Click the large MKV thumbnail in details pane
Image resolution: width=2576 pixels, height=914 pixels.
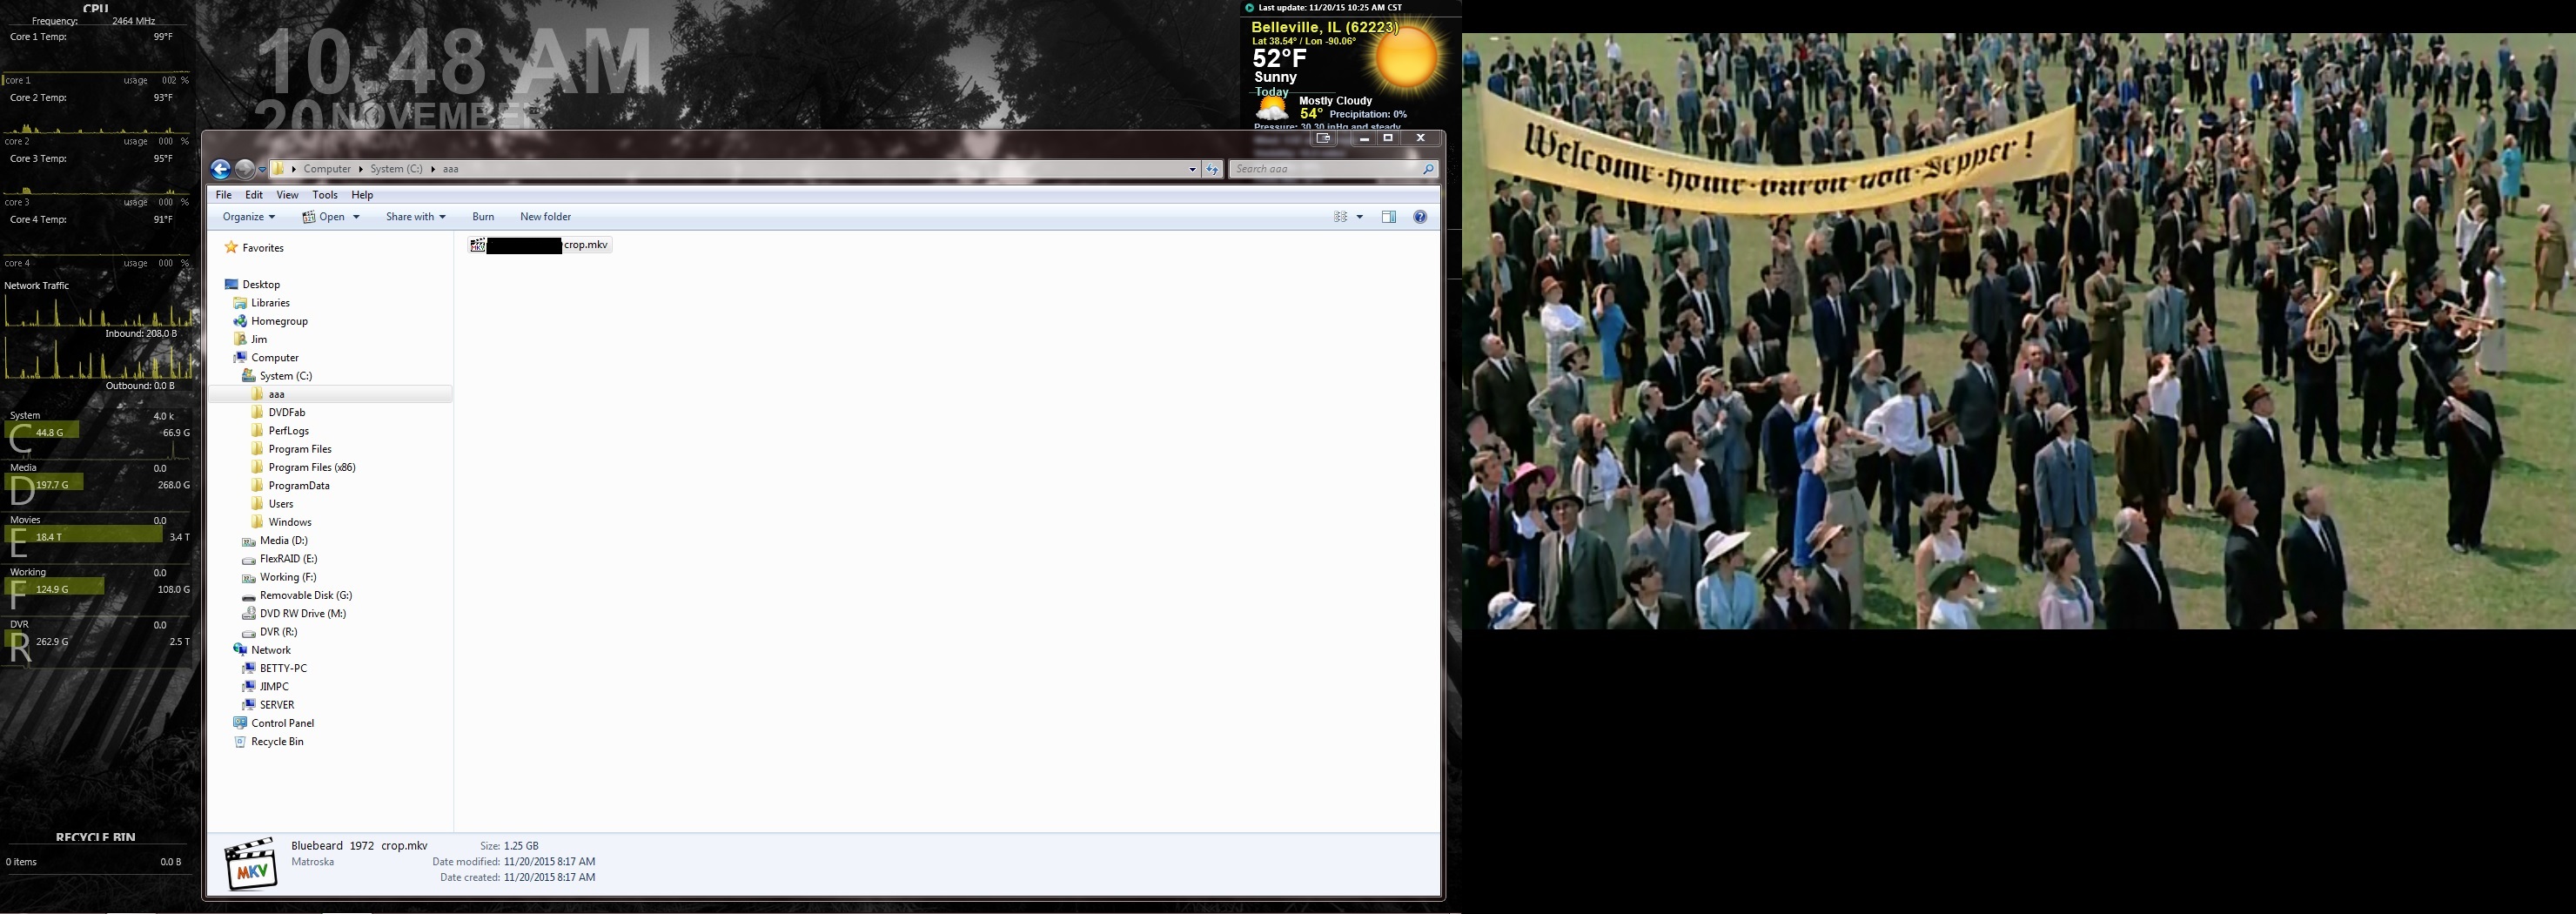pos(251,863)
